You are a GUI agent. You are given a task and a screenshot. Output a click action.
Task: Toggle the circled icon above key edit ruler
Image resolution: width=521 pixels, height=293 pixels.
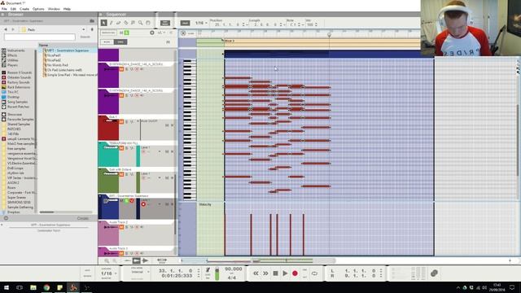183,33
